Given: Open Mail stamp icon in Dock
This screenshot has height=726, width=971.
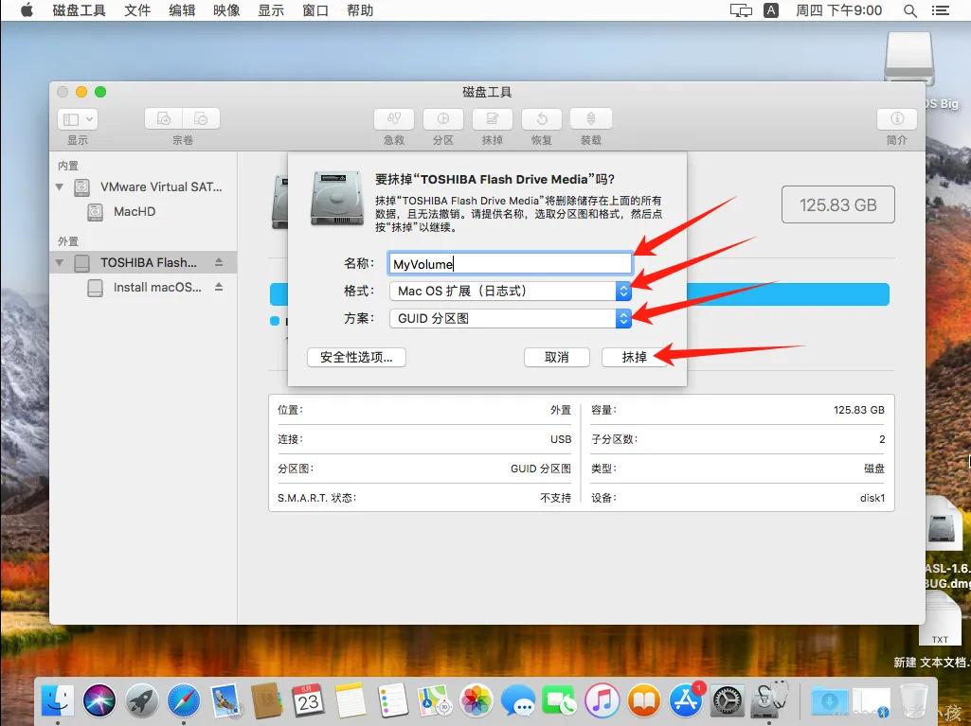Looking at the screenshot, I should click(225, 701).
